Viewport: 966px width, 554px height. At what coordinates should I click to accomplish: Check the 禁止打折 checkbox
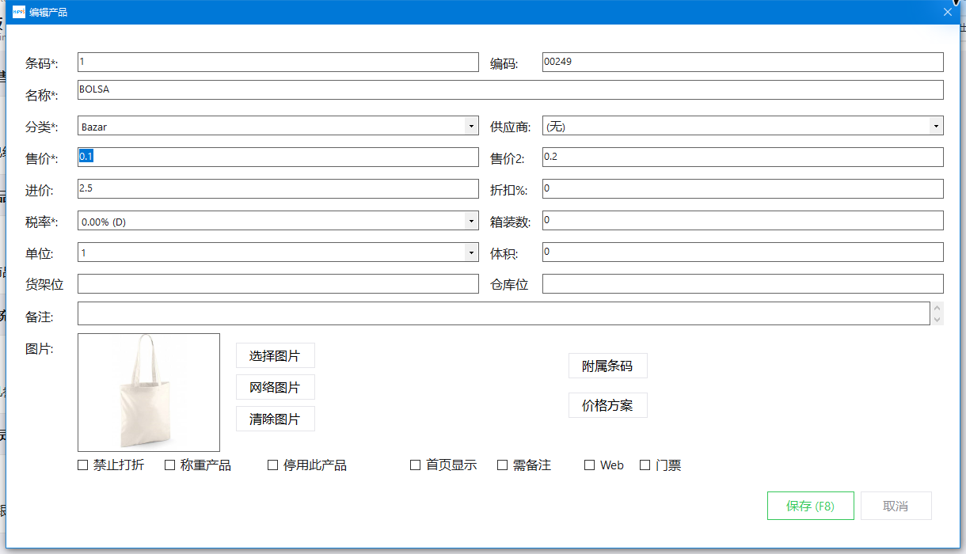coord(82,465)
